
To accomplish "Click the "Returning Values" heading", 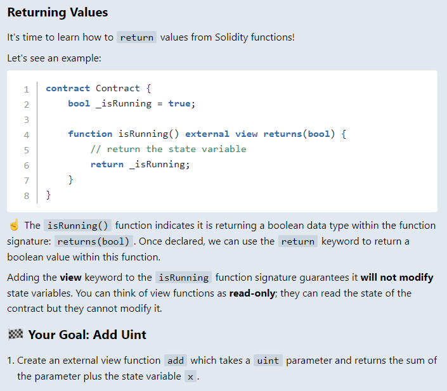I will pos(58,13).
